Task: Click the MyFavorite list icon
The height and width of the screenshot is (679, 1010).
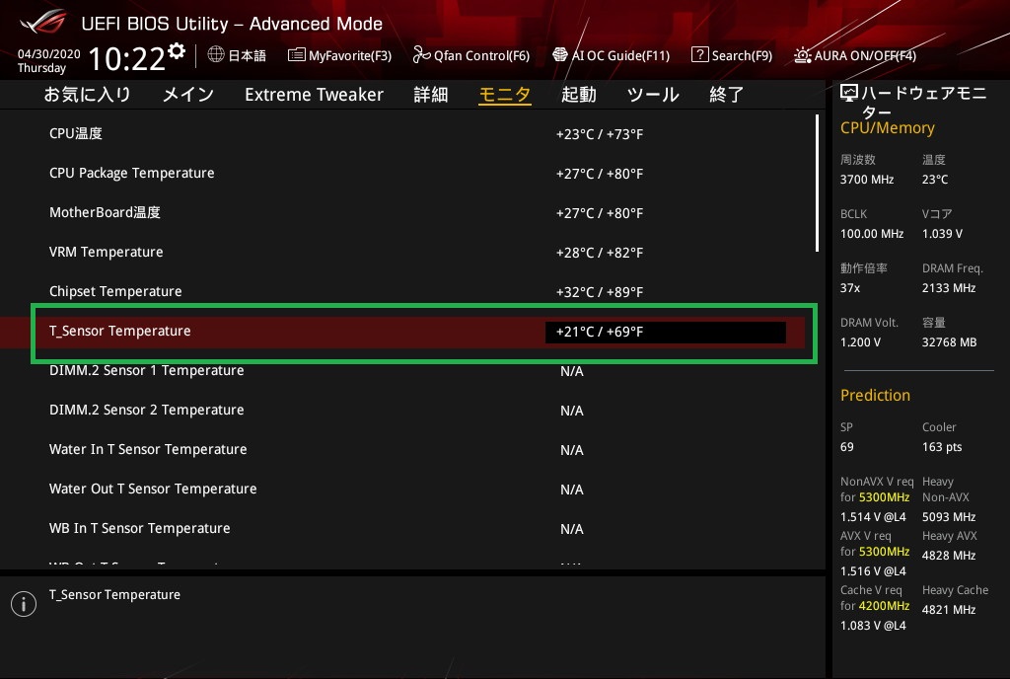Action: point(296,54)
